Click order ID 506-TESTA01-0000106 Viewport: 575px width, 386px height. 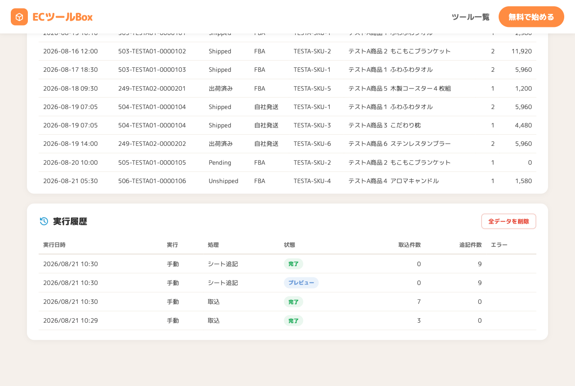pos(152,181)
